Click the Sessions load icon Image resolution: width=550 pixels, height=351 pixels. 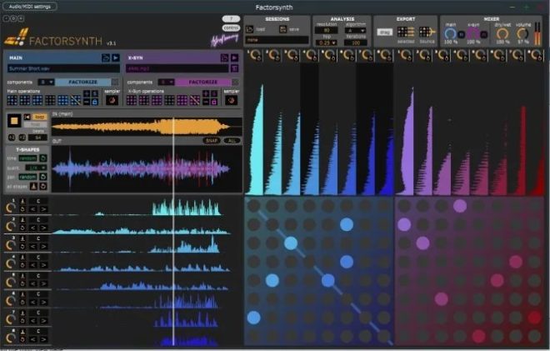click(x=249, y=29)
